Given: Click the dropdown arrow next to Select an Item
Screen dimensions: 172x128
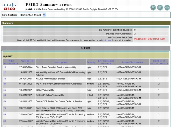Looking at the screenshot, I should (44, 15).
